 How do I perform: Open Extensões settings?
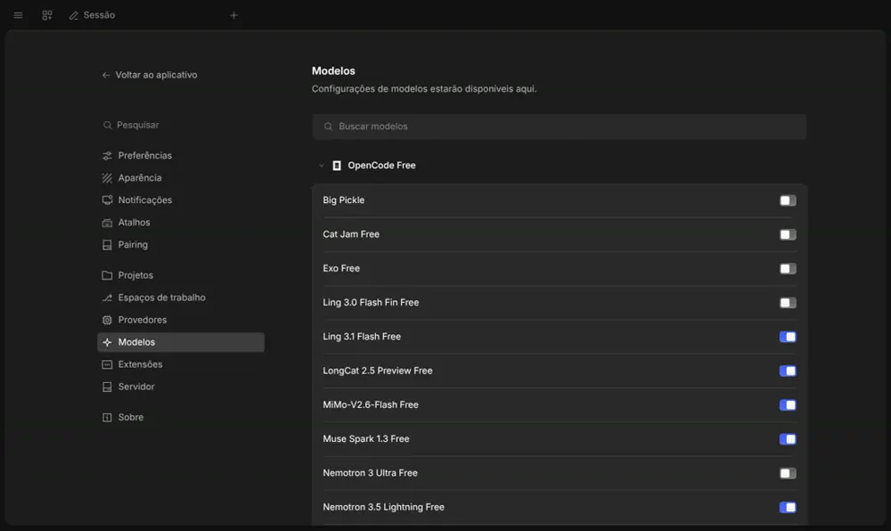(x=181, y=364)
